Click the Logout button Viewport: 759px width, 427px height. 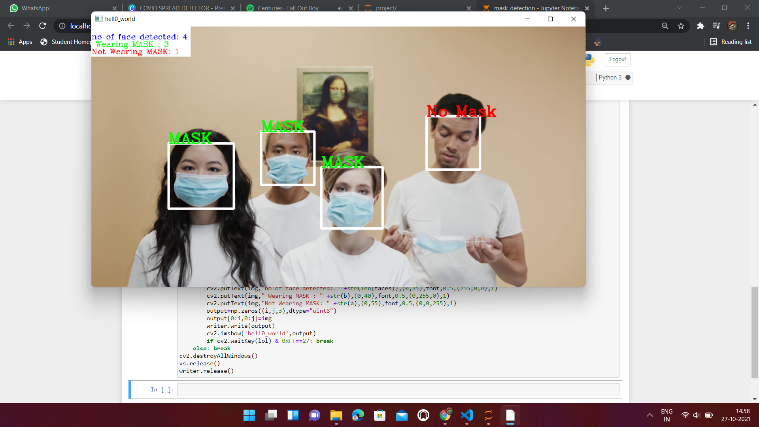pyautogui.click(x=617, y=60)
